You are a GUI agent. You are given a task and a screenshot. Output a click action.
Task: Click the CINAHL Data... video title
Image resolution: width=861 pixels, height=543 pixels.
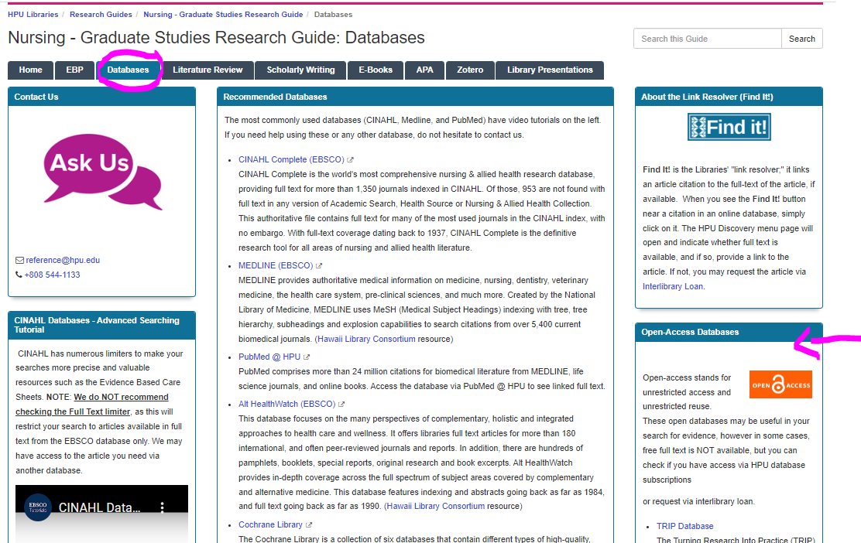tap(99, 508)
